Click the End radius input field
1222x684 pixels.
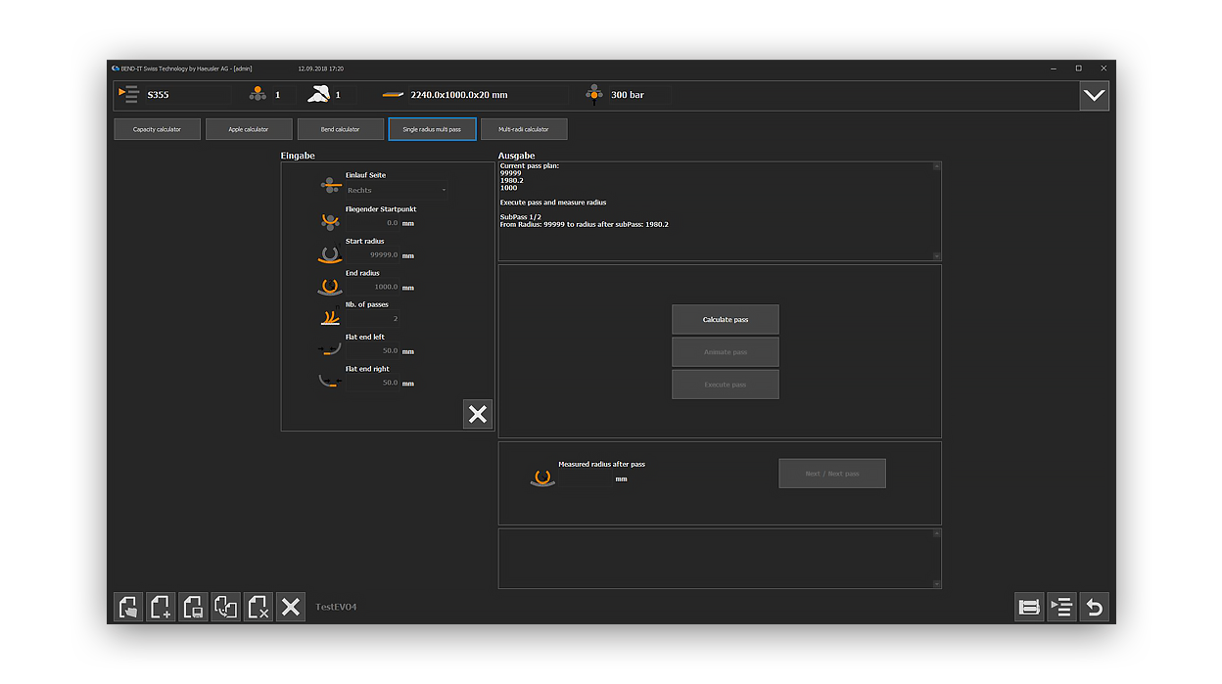pos(373,287)
